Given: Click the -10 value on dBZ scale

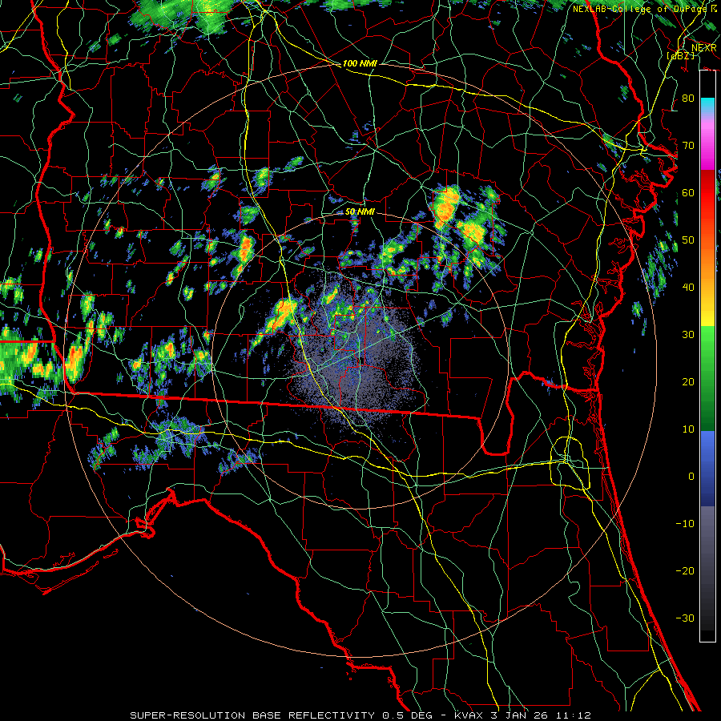Looking at the screenshot, I should (685, 524).
